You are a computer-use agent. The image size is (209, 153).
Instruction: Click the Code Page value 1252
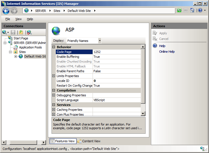(117, 52)
